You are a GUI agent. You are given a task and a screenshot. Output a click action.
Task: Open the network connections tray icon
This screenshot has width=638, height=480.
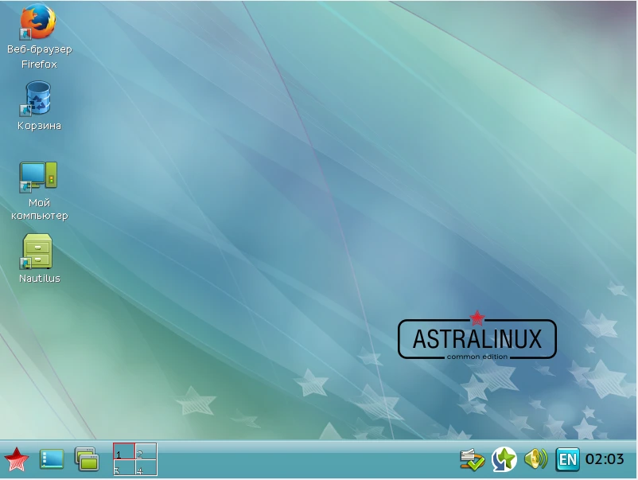[x=472, y=459]
